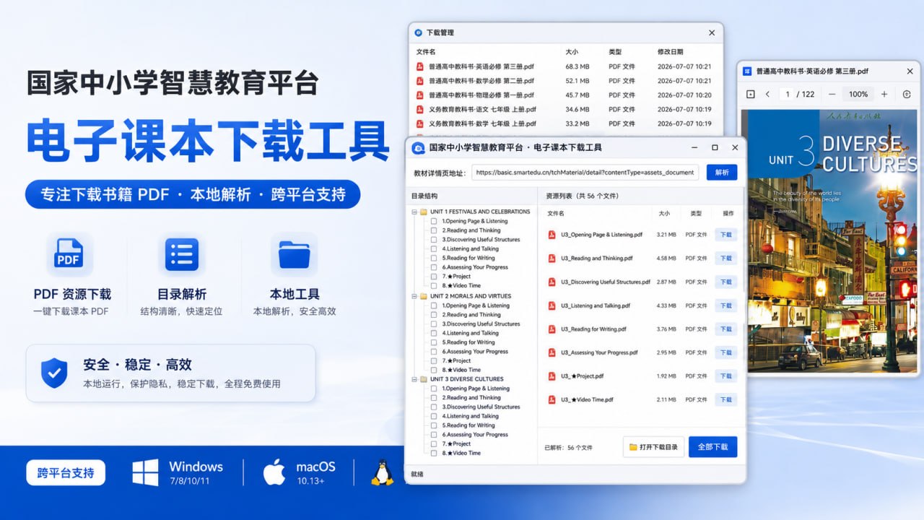Select the PDF icon next to U3_Listening and Talking.pdf
The width and height of the screenshot is (924, 520).
click(552, 305)
